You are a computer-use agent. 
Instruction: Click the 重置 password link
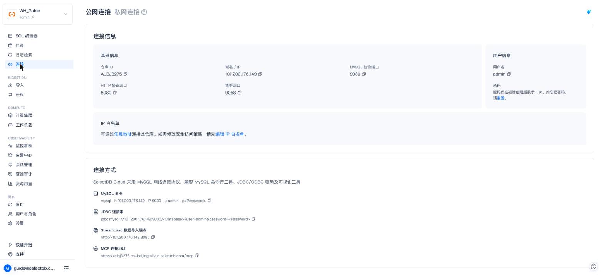500,98
